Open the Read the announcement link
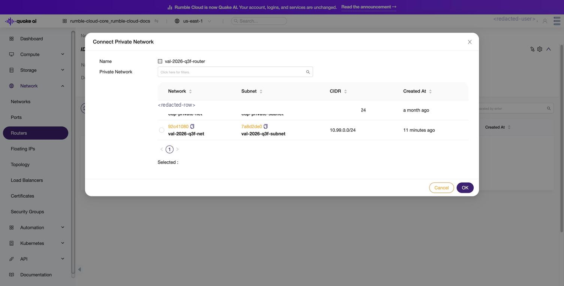This screenshot has height=286, width=564. 369,7
